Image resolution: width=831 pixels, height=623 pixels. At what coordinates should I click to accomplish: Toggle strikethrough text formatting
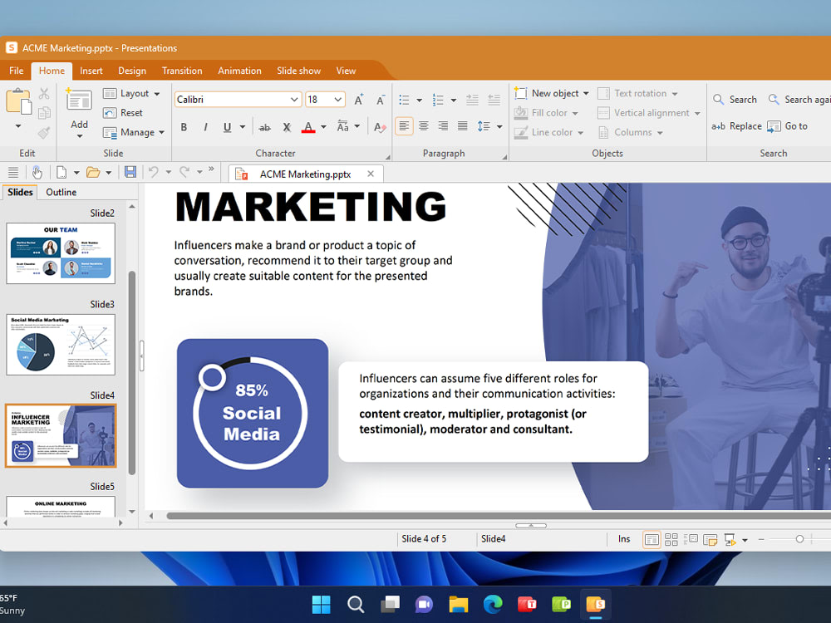click(x=264, y=127)
